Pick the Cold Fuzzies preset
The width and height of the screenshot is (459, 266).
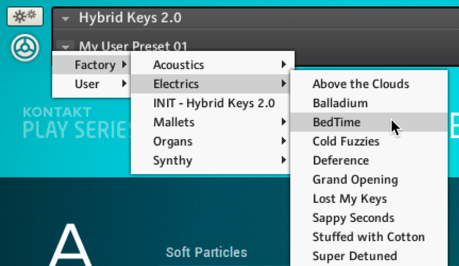pos(346,141)
